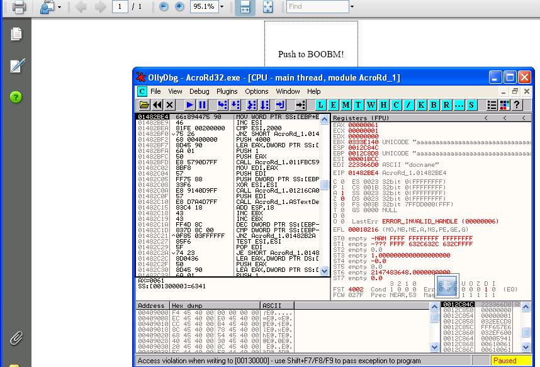The image size is (540, 367).
Task: Click the print document button
Action: coord(19,7)
